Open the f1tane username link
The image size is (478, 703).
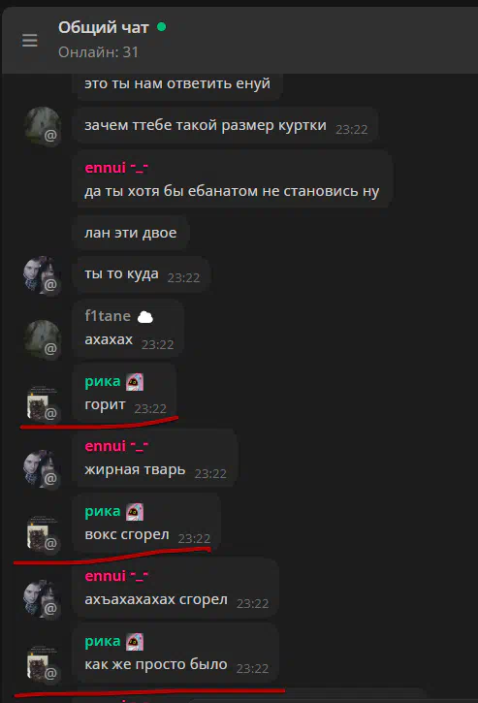[x=108, y=316]
